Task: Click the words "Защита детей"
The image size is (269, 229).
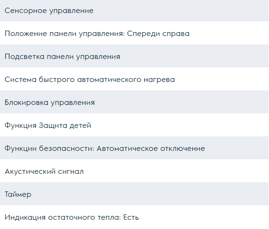Action: click(x=65, y=126)
